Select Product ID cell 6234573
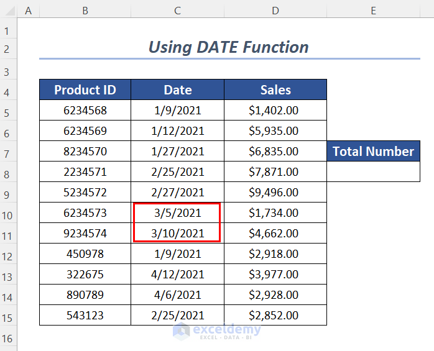 [85, 212]
